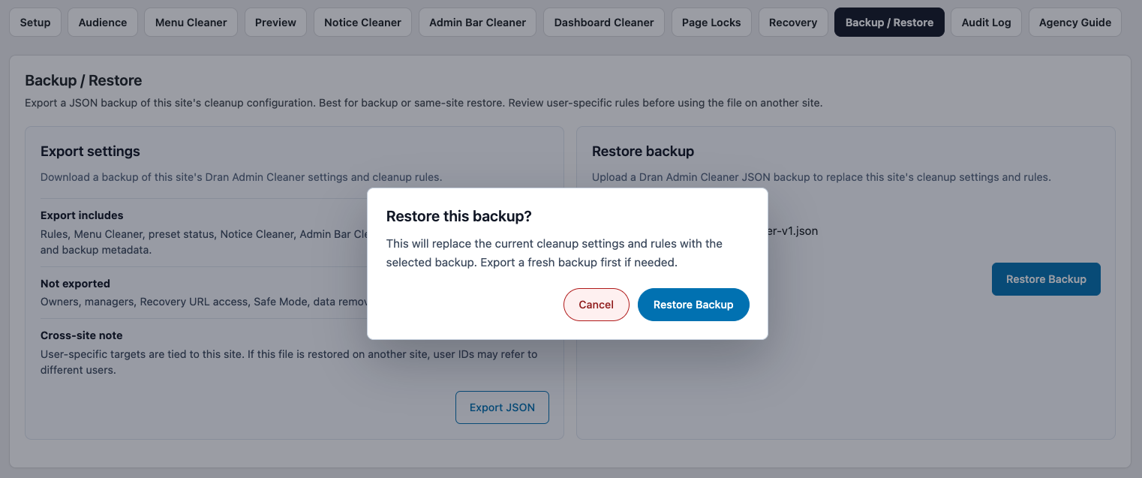Open the Admin Bar Cleaner tab
1142x478 pixels.
(478, 23)
